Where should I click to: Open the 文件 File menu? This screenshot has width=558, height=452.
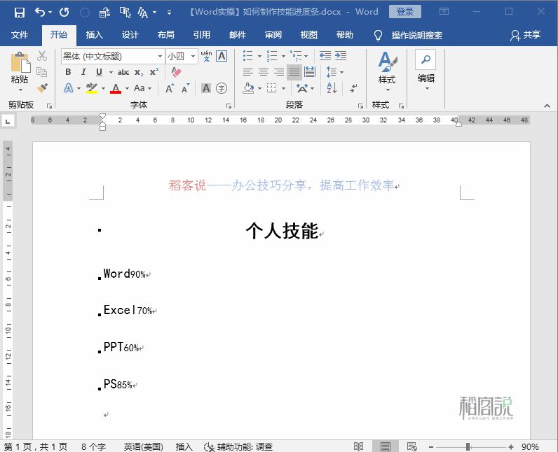(x=20, y=35)
